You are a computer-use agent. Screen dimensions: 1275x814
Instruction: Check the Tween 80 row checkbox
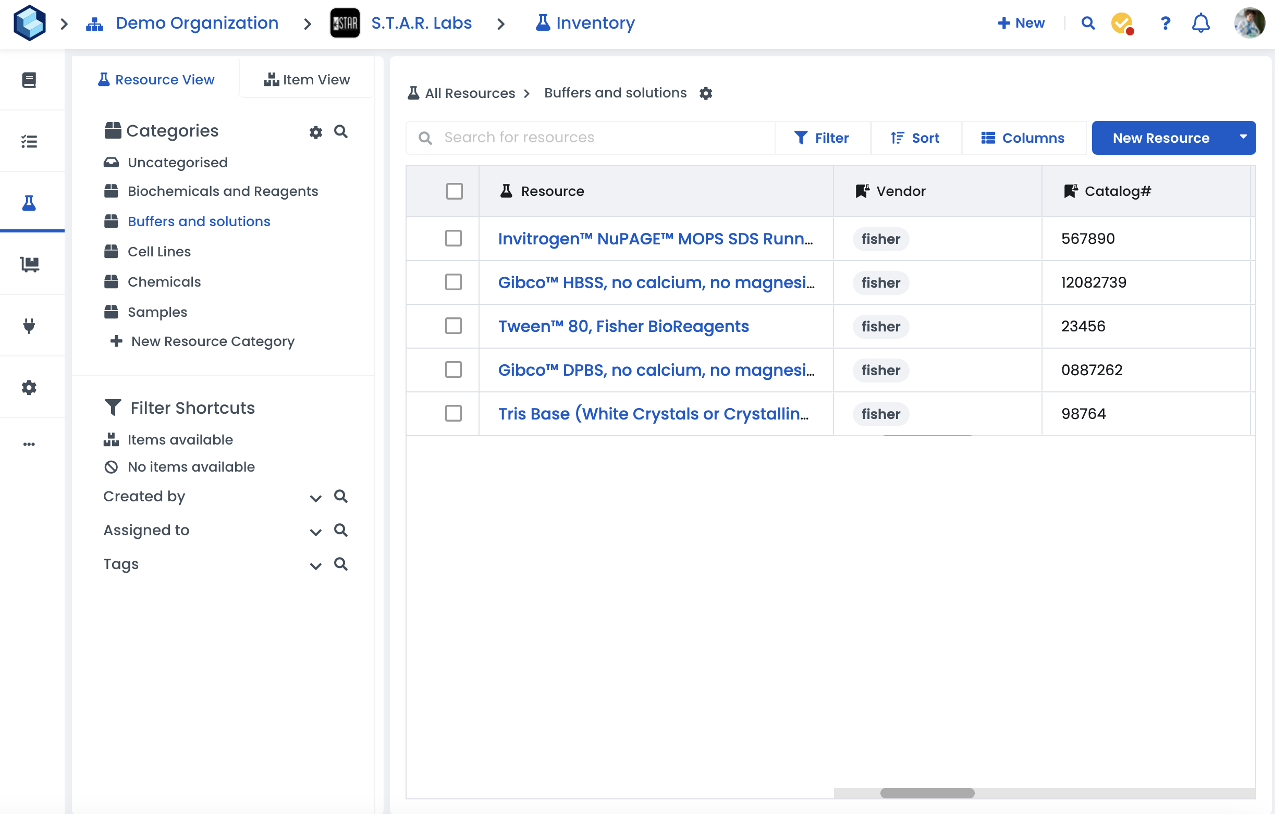453,326
